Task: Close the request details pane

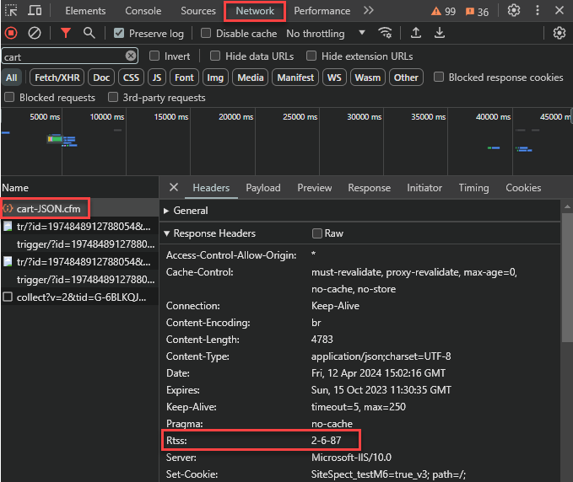Action: (174, 188)
